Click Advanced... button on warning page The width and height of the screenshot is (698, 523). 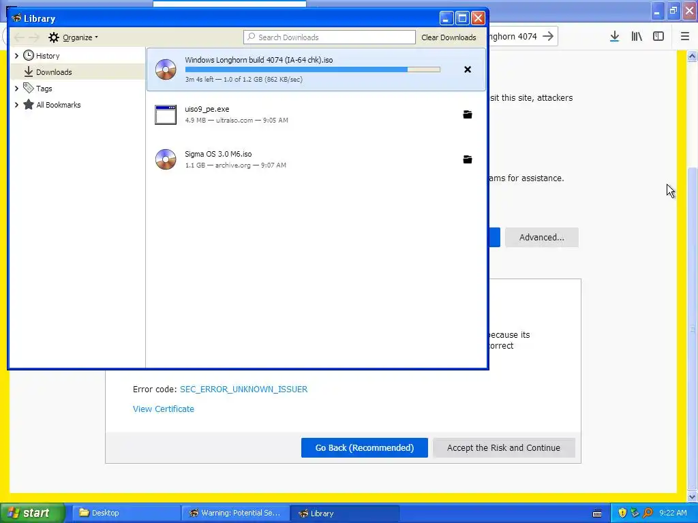pyautogui.click(x=542, y=238)
